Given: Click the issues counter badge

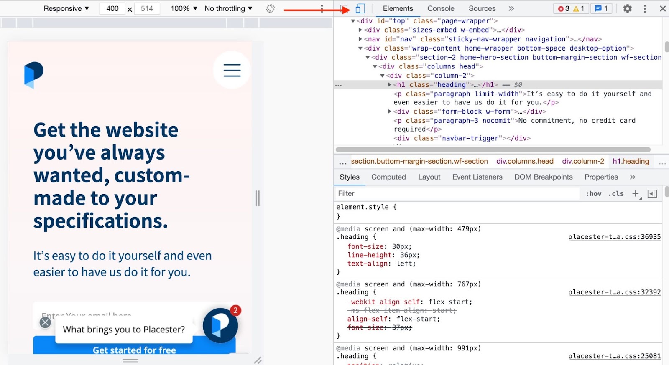Looking at the screenshot, I should pos(601,8).
